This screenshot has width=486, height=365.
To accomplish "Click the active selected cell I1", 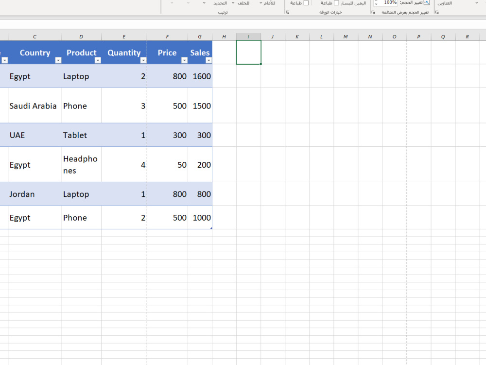I will coord(248,52).
